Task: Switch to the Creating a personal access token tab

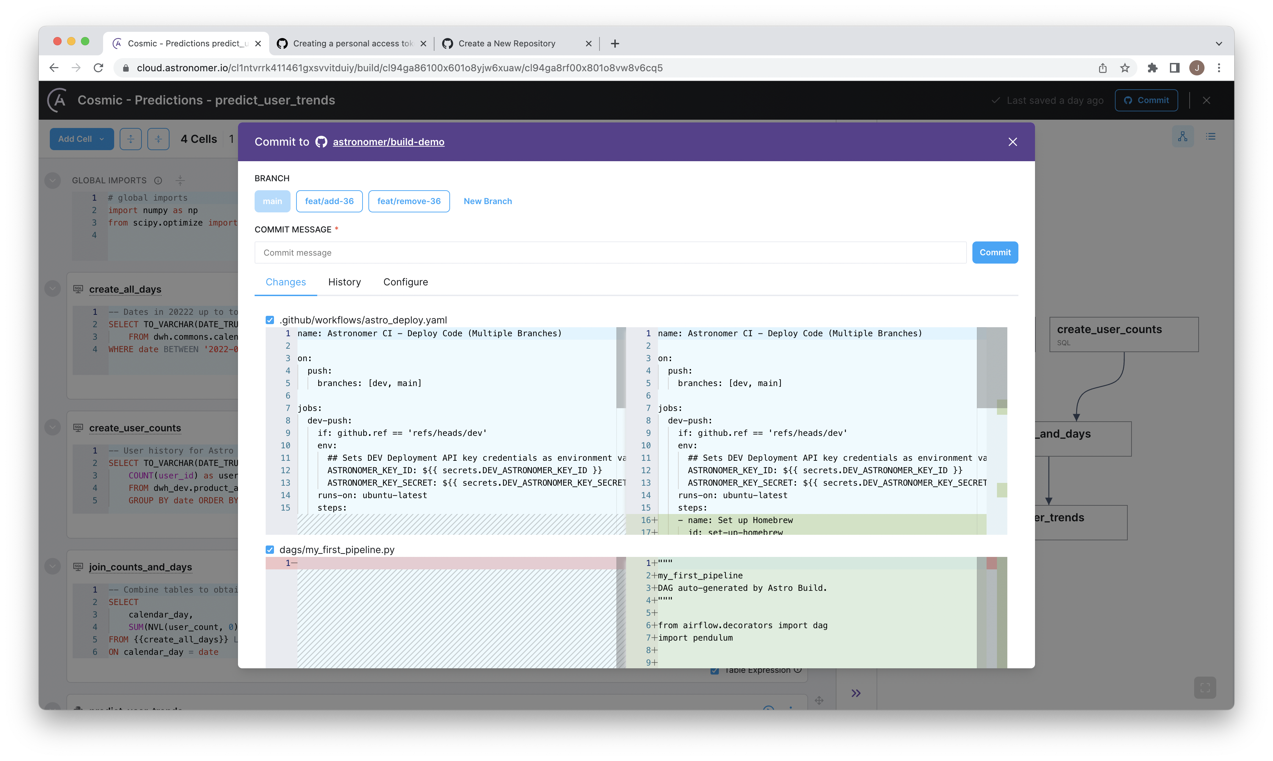Action: click(x=352, y=44)
